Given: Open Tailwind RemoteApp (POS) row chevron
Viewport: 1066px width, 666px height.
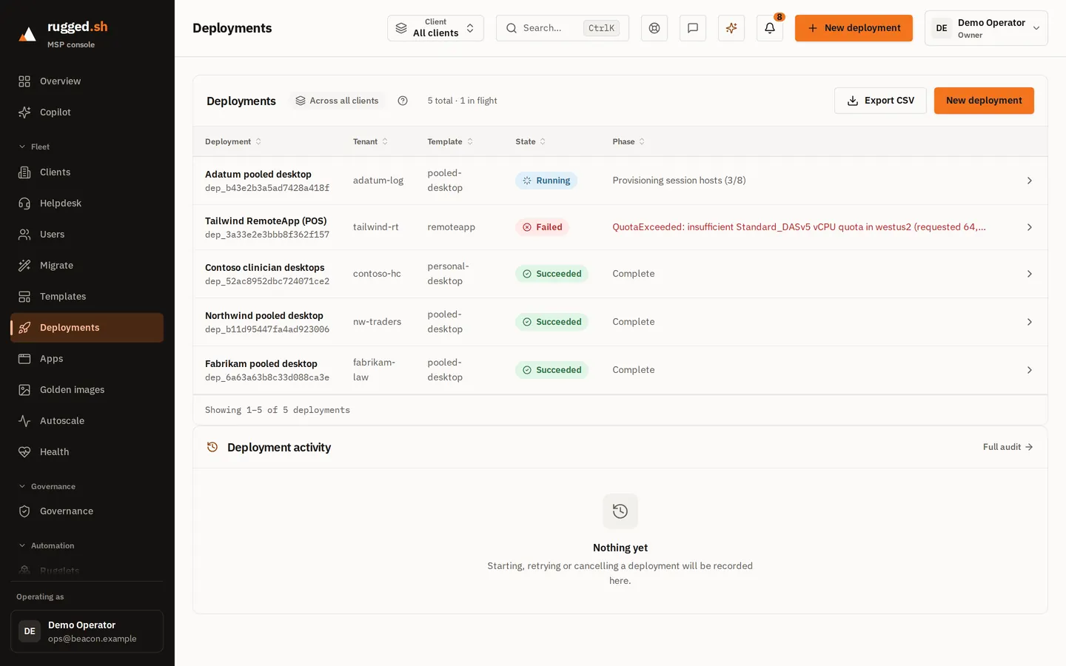Looking at the screenshot, I should pos(1029,227).
